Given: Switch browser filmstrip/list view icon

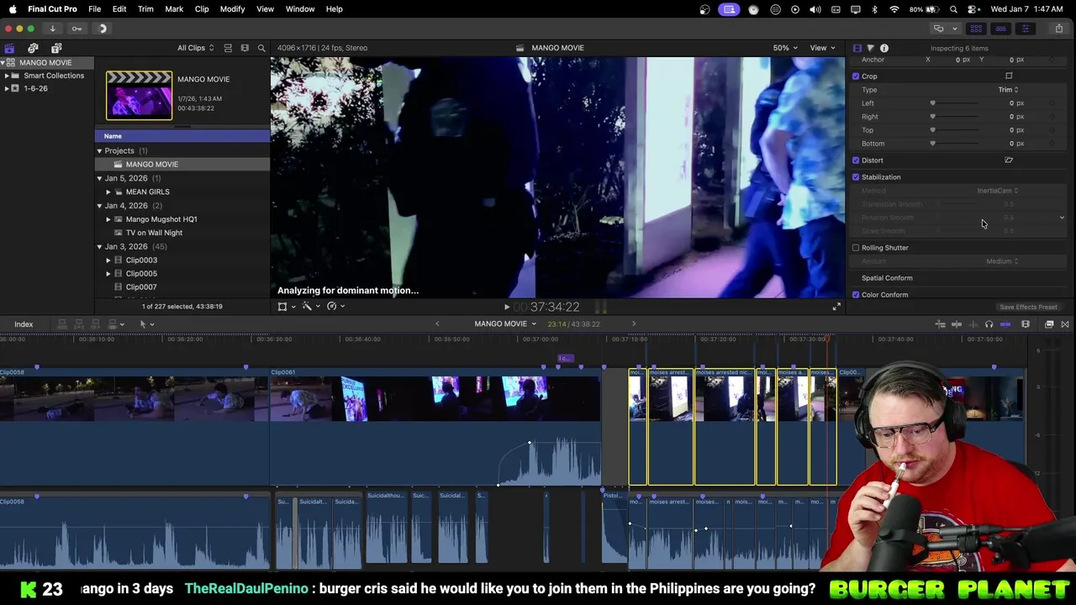Looking at the screenshot, I should click(245, 48).
